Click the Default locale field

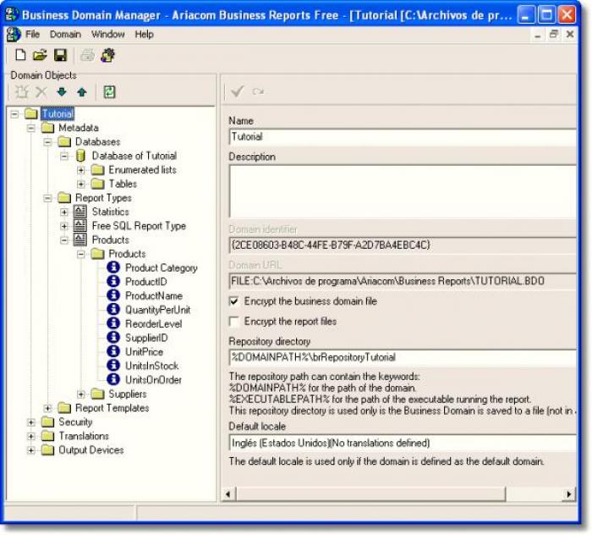[x=403, y=443]
